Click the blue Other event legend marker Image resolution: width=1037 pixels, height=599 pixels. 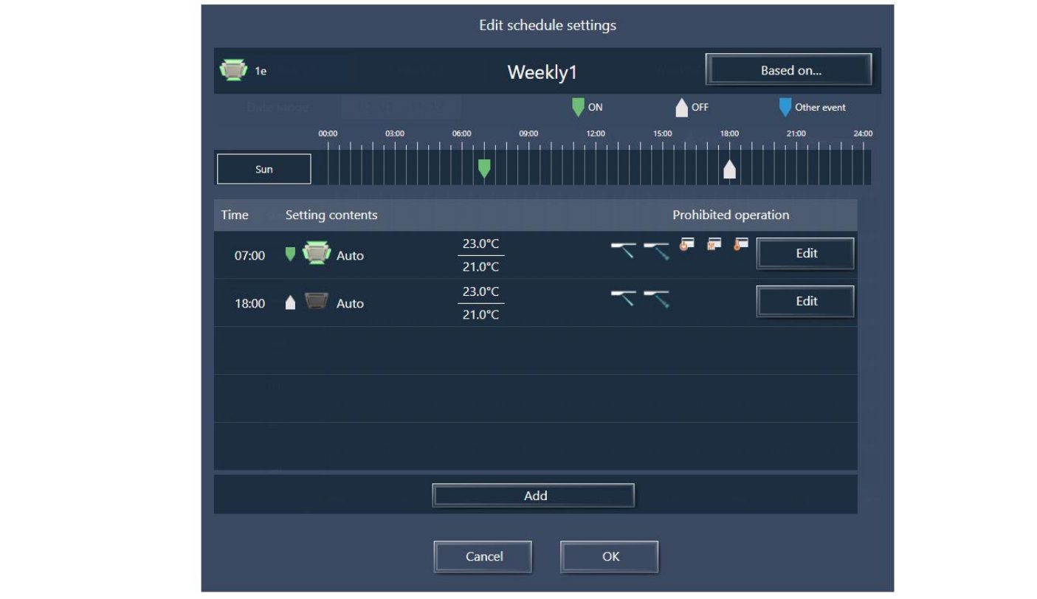click(x=785, y=108)
